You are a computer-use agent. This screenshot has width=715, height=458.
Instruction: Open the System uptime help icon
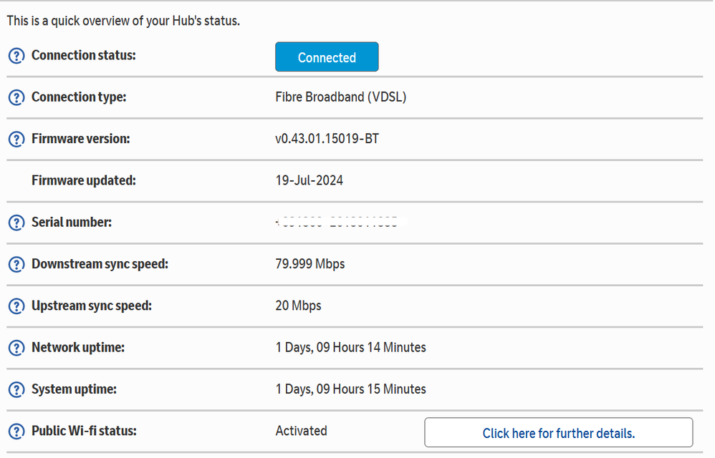tap(16, 390)
